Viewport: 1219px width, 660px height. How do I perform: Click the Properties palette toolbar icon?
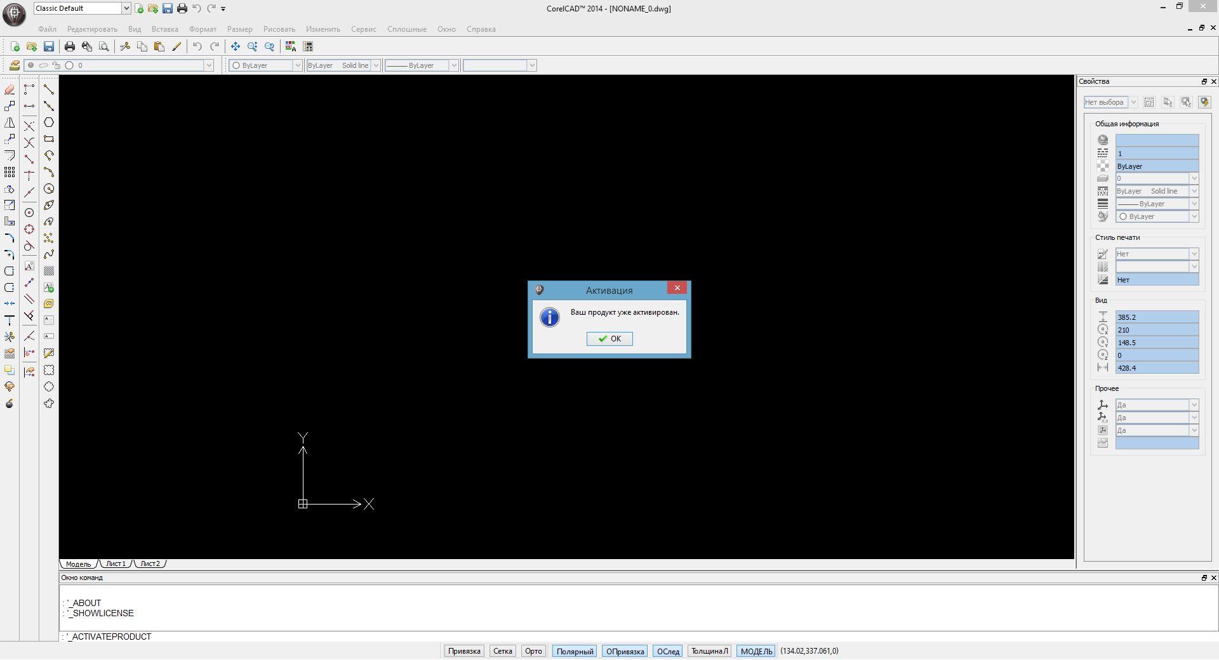(308, 46)
